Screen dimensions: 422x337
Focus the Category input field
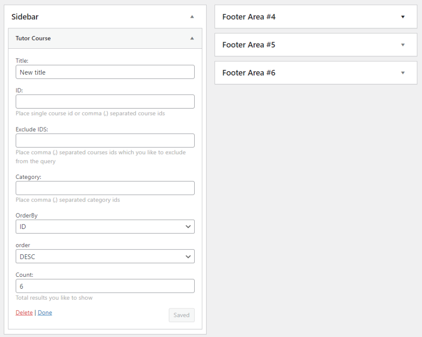pyautogui.click(x=105, y=188)
